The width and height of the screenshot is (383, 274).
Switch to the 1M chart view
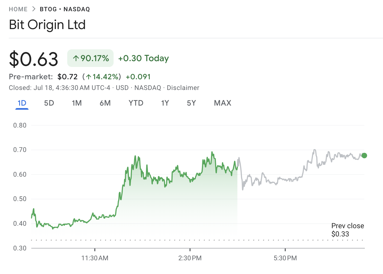(77, 103)
